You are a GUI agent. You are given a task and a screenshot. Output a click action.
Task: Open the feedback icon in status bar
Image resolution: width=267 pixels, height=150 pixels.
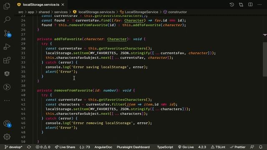point(252,147)
